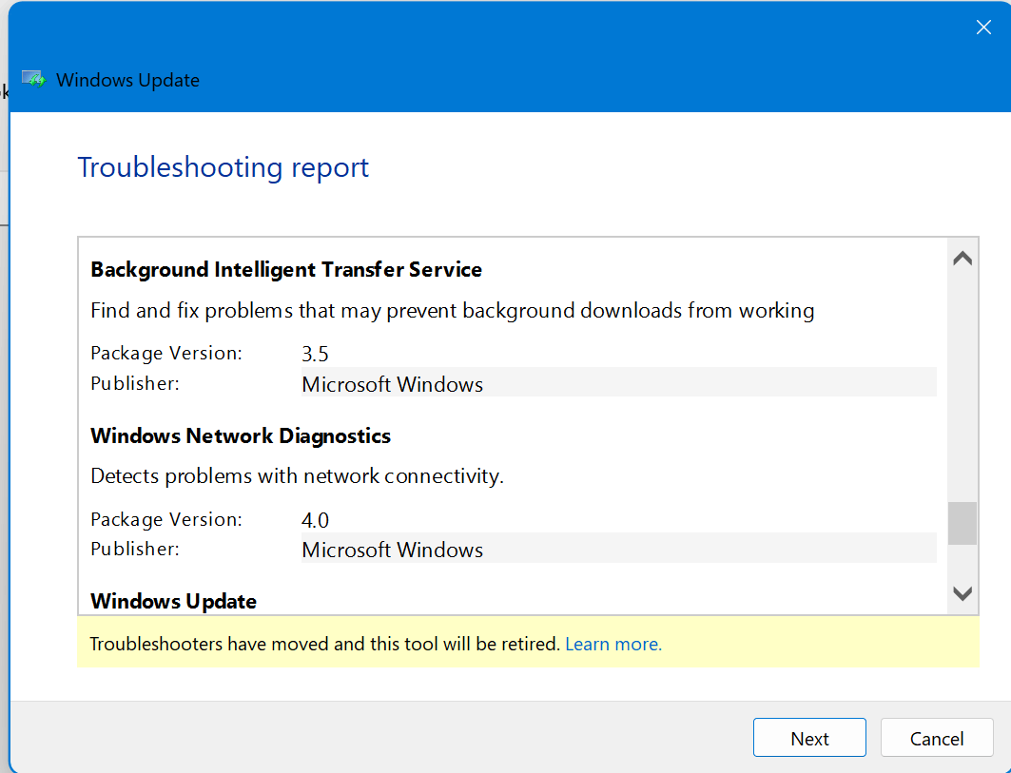
Task: Click the report scroll down arrow
Action: [x=962, y=593]
